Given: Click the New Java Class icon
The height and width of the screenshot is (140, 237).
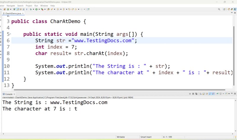Looking at the screenshot, I should click(x=8, y=9).
